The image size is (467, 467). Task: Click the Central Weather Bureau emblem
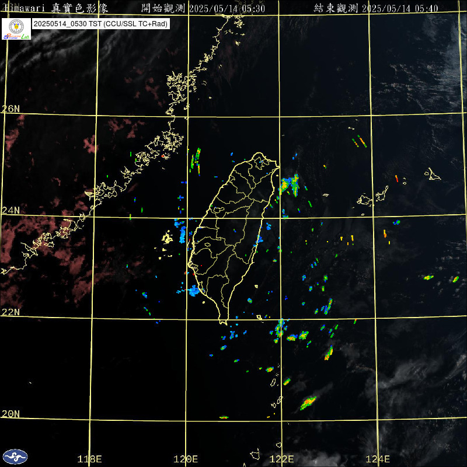tap(15, 456)
